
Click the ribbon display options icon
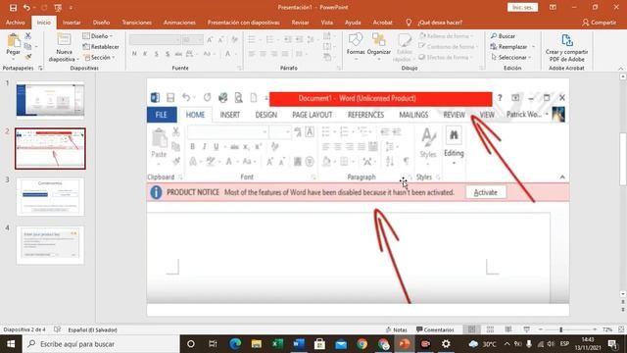[x=553, y=7]
